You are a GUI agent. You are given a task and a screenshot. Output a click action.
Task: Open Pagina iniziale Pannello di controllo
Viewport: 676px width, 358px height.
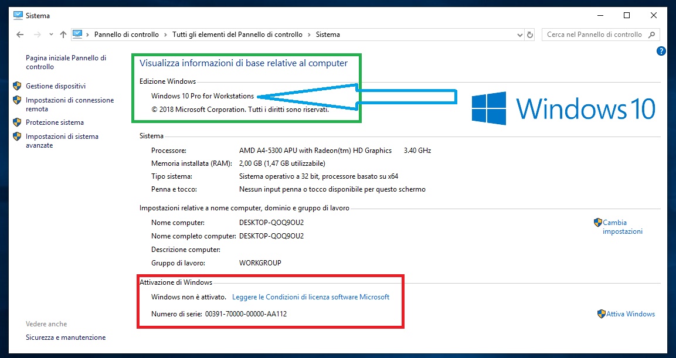tap(66, 62)
